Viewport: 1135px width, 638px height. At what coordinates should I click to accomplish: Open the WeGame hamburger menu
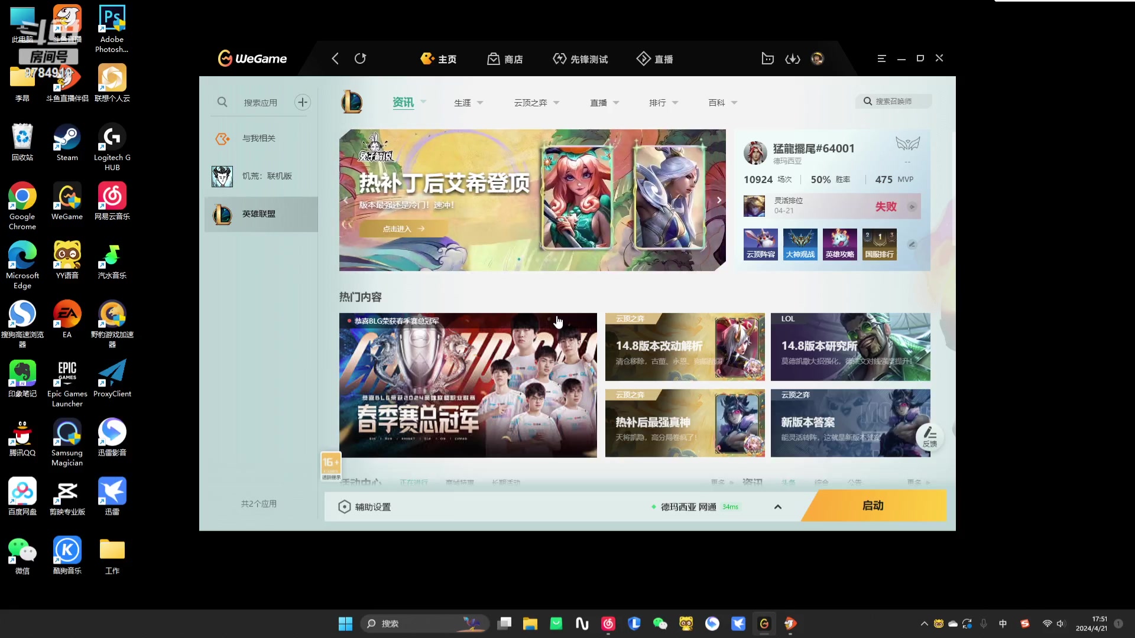coord(881,58)
